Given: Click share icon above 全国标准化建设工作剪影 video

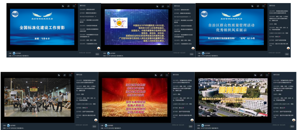Looking at the screenshot, I should pyautogui.click(x=68, y=6).
